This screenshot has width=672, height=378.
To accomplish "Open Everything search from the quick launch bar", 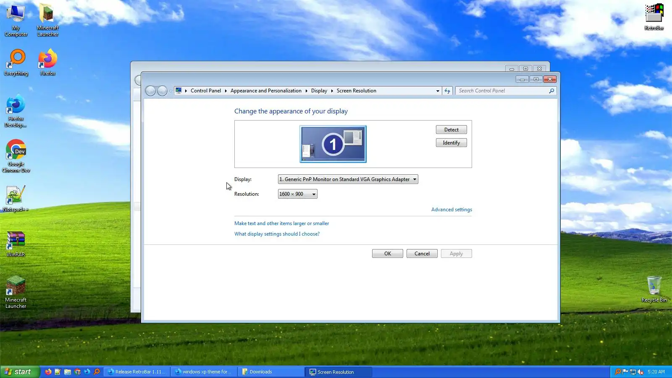I will coord(97,372).
